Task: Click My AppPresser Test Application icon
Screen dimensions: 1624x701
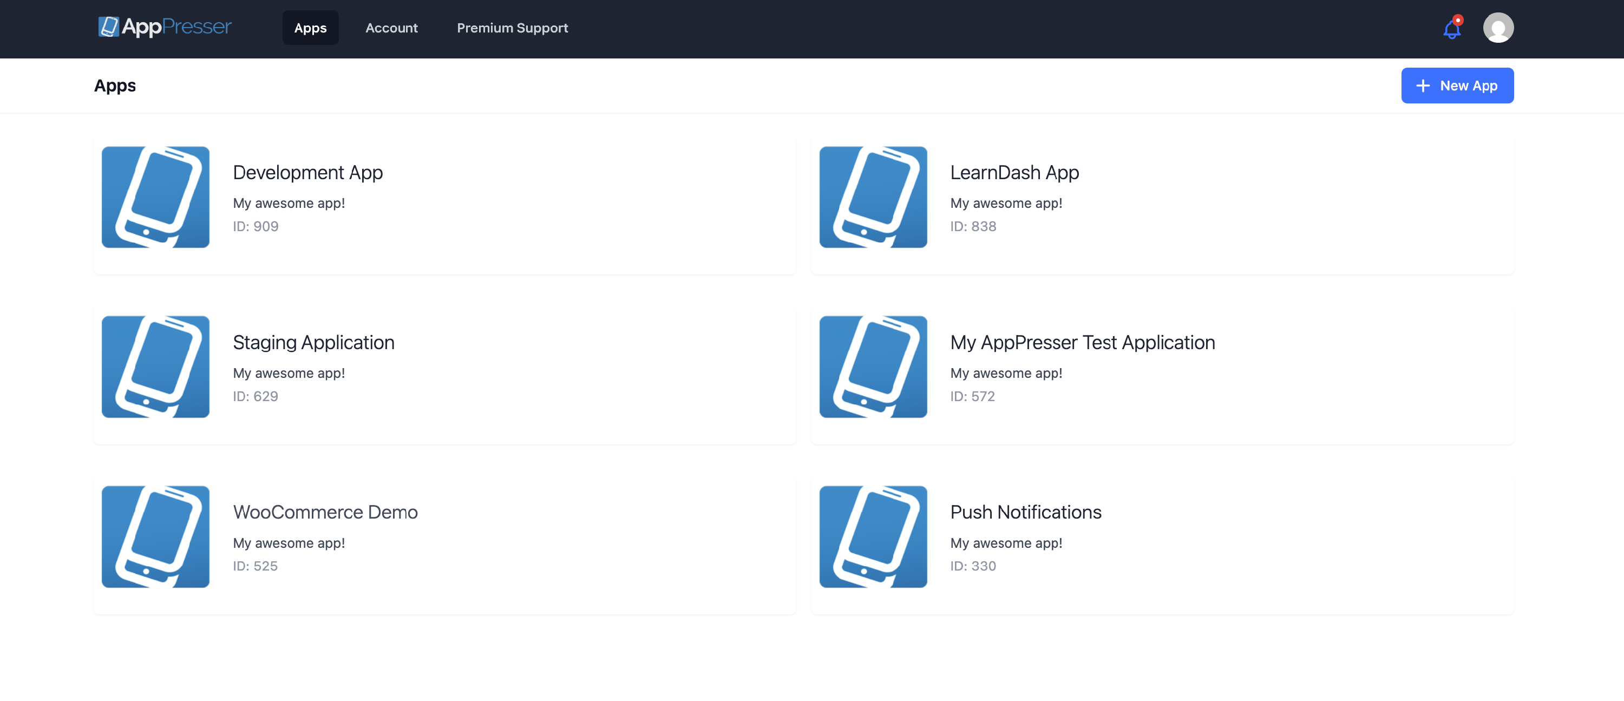Action: click(x=873, y=367)
